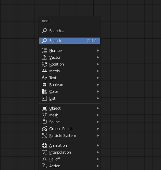Expand the Falloff submenu arrow
The height and width of the screenshot is (170, 161).
[x=98, y=159]
